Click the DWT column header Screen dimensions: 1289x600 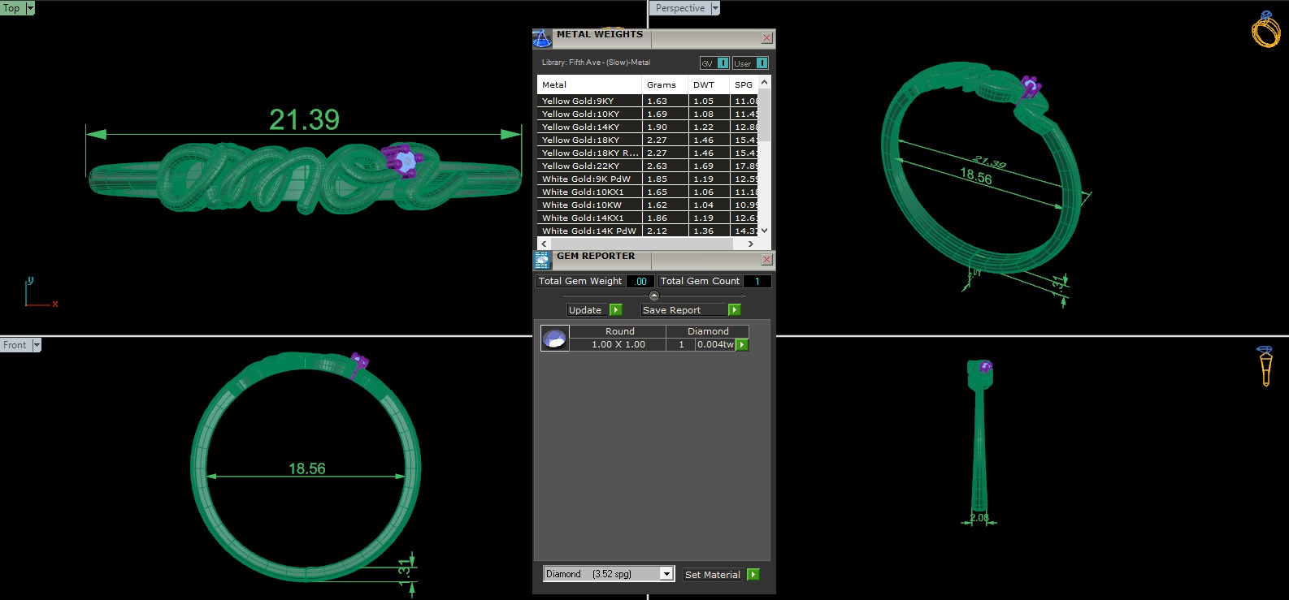click(x=710, y=84)
